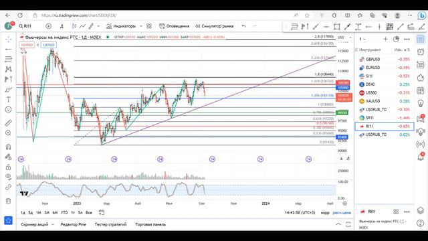This screenshot has width=428, height=241.
Task: Select the YTD time range
Action: [x=64, y=213]
